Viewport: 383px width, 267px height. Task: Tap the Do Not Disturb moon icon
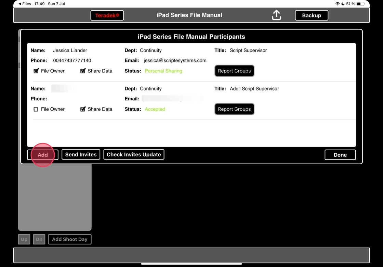pyautogui.click(x=343, y=4)
